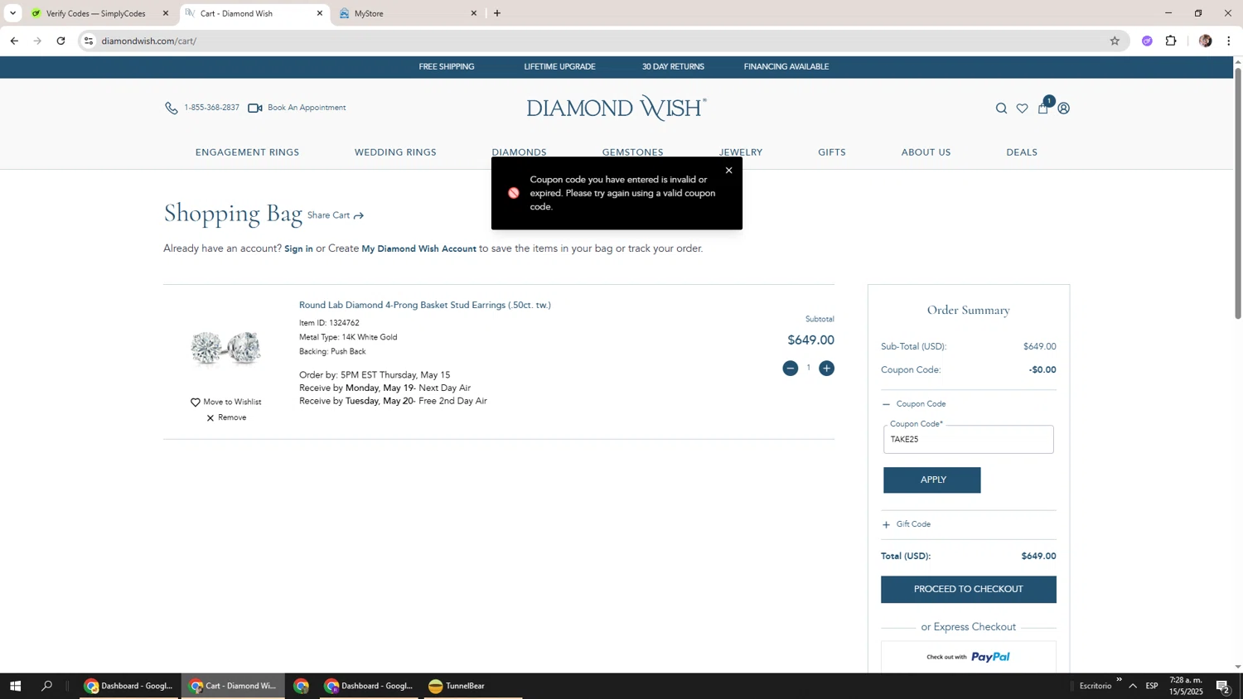Image resolution: width=1243 pixels, height=699 pixels.
Task: Click Financing Available banner link
Action: [x=786, y=67]
